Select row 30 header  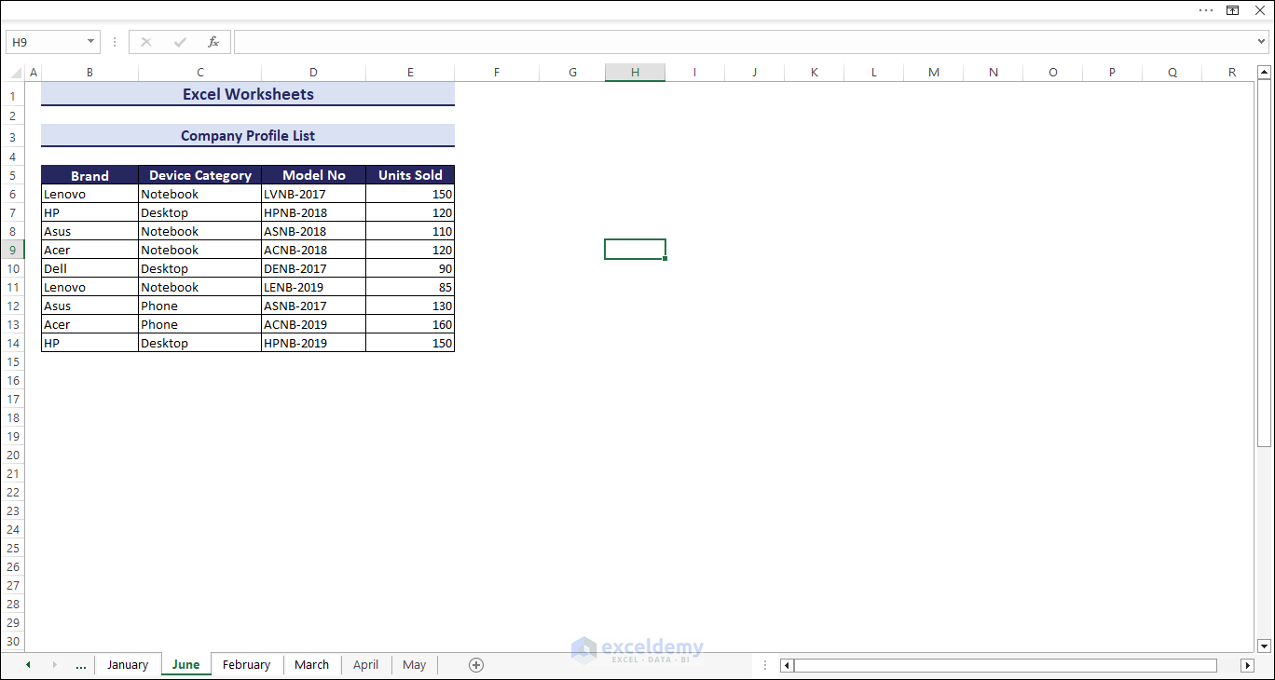click(x=13, y=641)
